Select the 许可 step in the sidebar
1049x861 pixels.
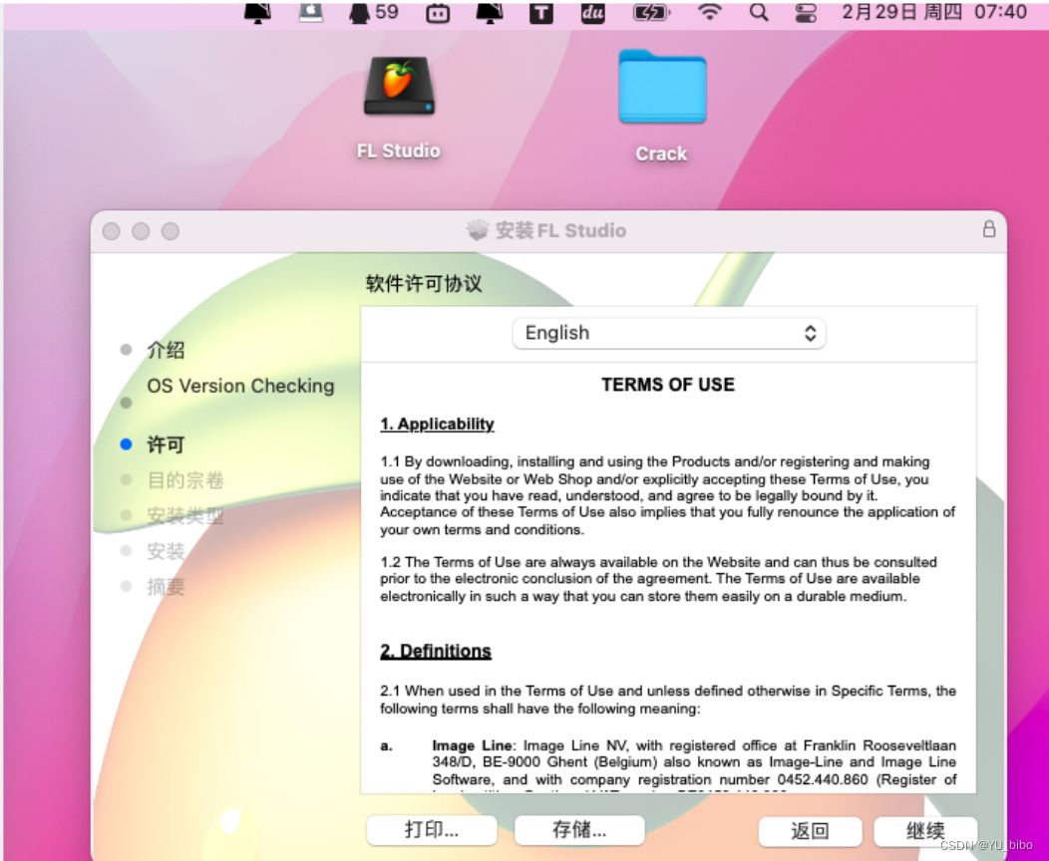pos(166,444)
